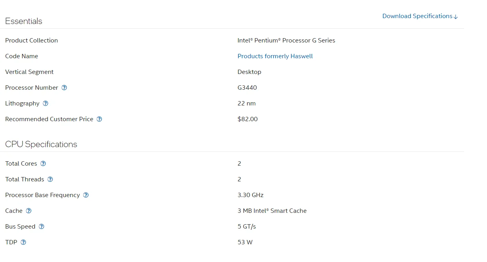Select the Intel Pentium Processor G Series text
The image size is (487, 262).
[286, 41]
